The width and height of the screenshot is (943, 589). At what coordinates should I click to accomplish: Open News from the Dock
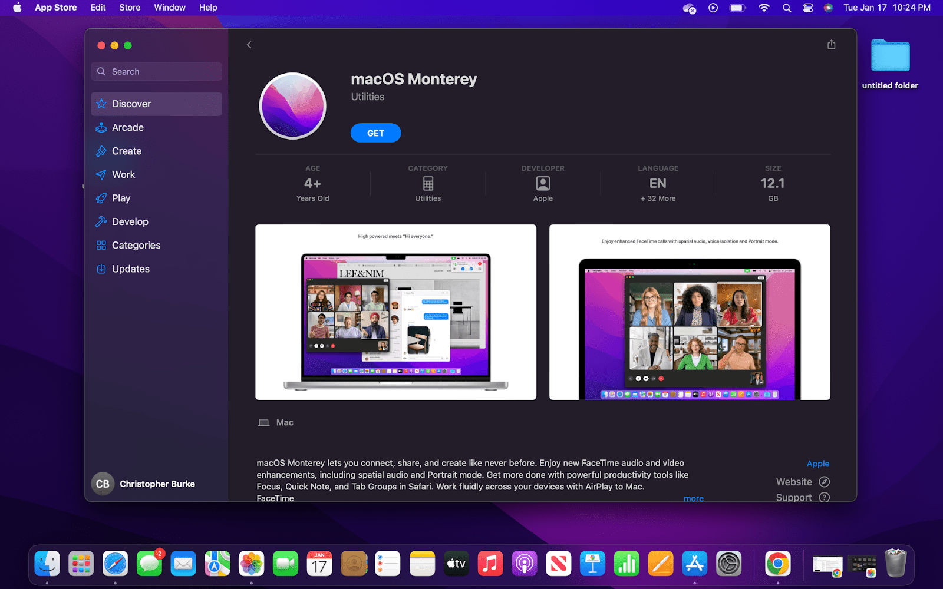coord(558,564)
